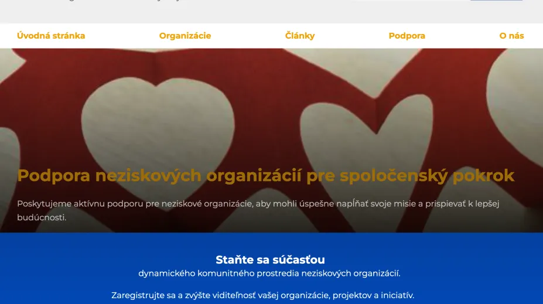This screenshot has width=543, height=304.
Task: Click the Staňte sa súčasťou heading
Action: (x=270, y=259)
